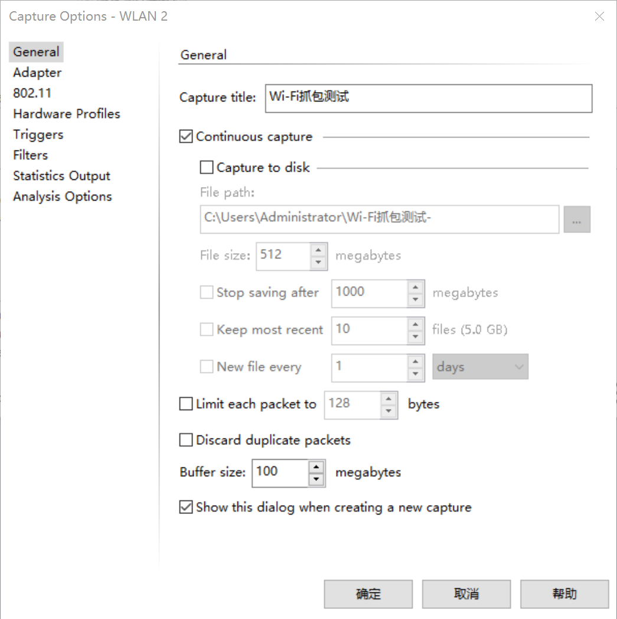Open the 802.11 settings page

point(32,93)
